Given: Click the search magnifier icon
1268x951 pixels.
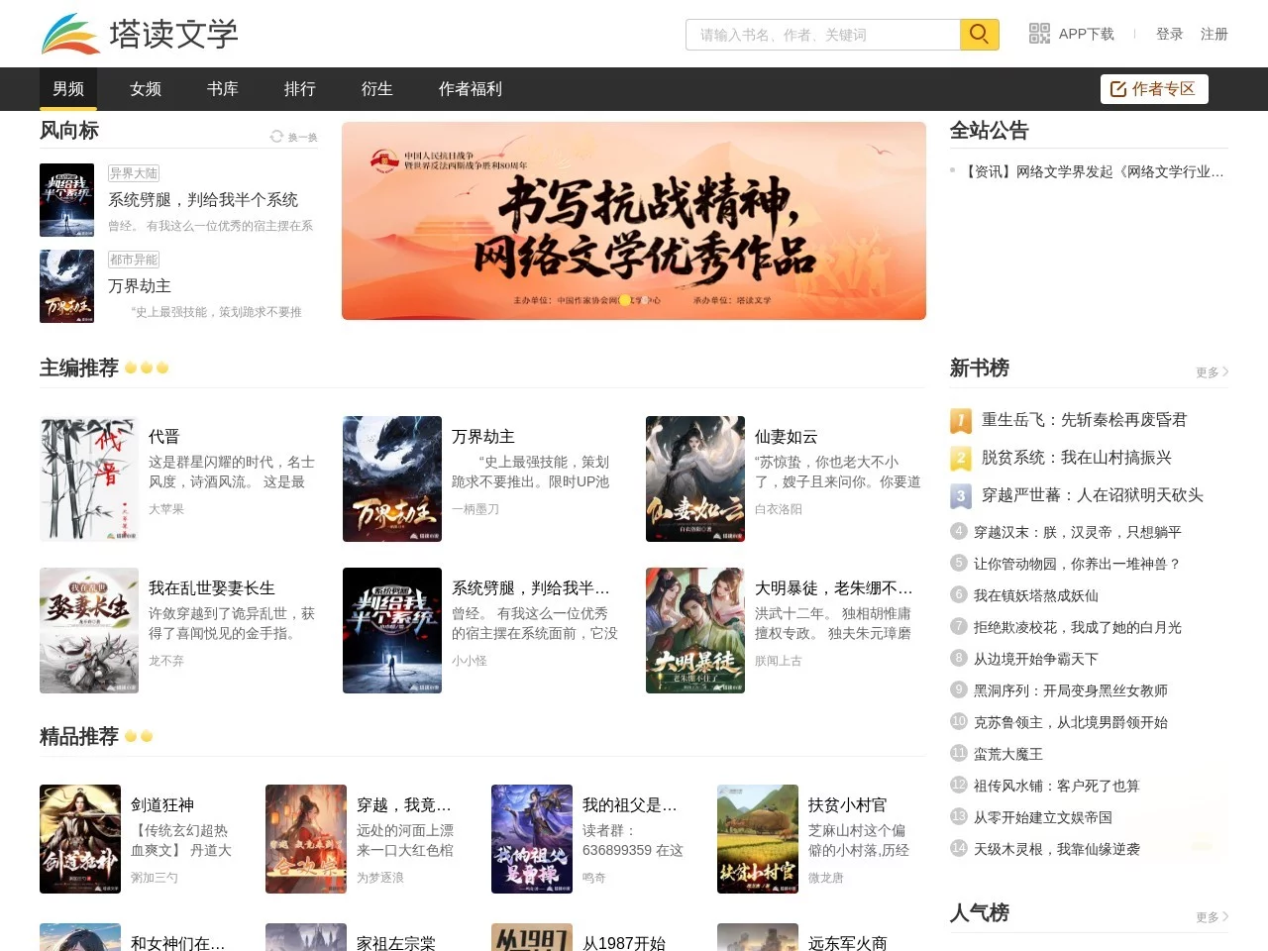Looking at the screenshot, I should pos(979,34).
